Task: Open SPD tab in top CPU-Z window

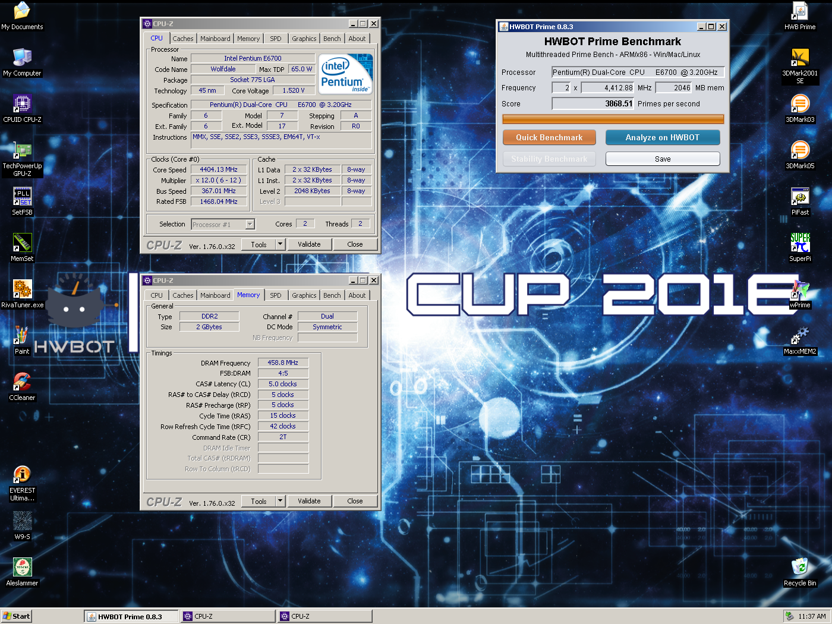Action: tap(275, 39)
